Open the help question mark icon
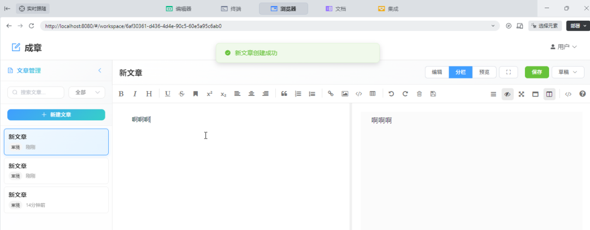 point(582,94)
